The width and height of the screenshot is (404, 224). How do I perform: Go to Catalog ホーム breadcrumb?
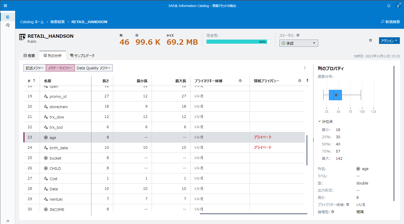[x=32, y=22]
